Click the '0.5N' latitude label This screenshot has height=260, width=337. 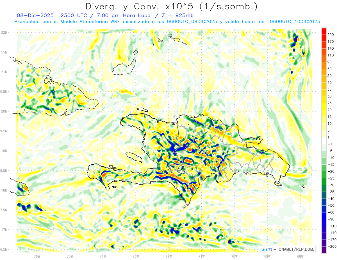[4, 92]
